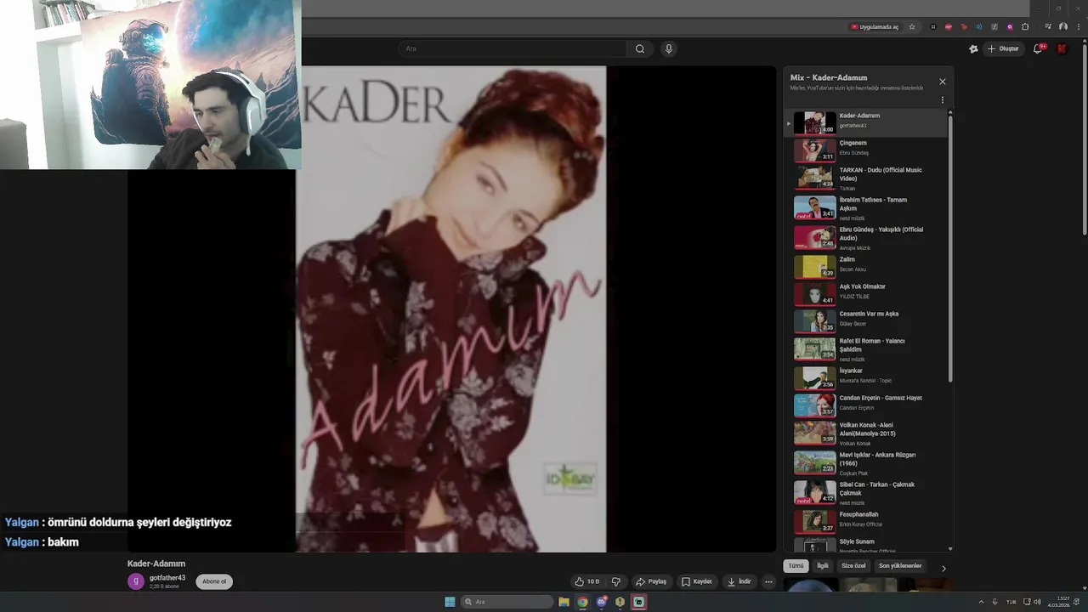Open the yellow hexagon taskbar app
The width and height of the screenshot is (1088, 612).
620,602
